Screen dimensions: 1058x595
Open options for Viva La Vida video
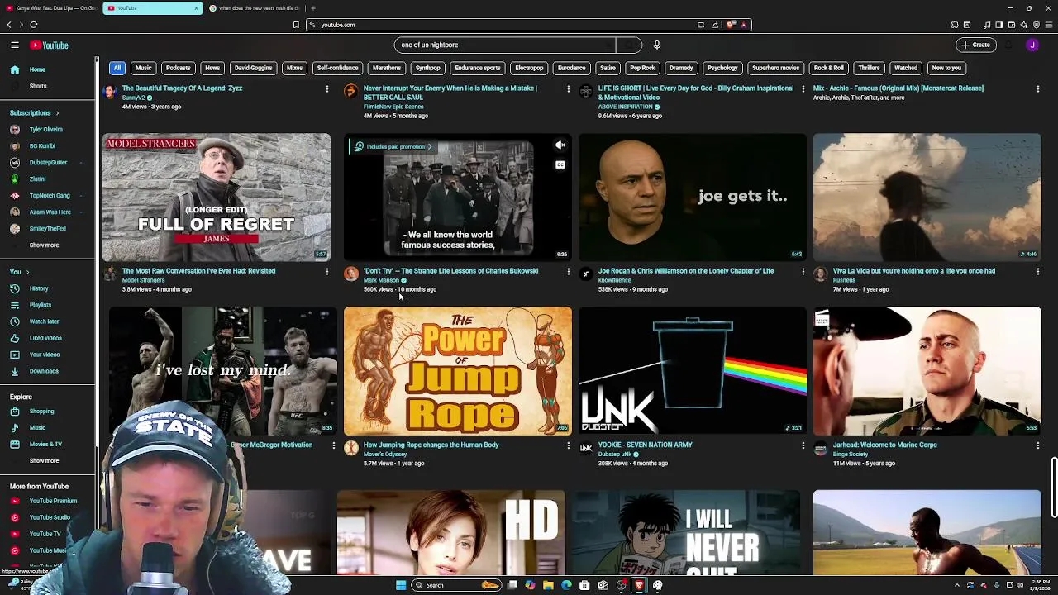pos(1037,271)
